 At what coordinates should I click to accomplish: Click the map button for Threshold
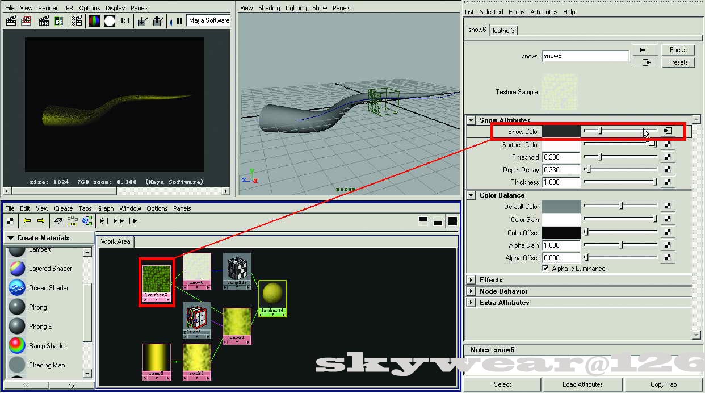[x=668, y=157]
